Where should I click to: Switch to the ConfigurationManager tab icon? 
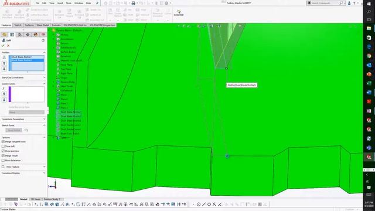(20, 35)
